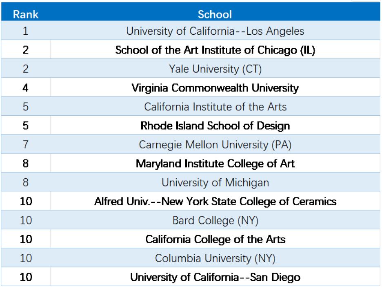Select Rhode Island School of Design cell
This screenshot has height=287, width=382.
point(215,126)
